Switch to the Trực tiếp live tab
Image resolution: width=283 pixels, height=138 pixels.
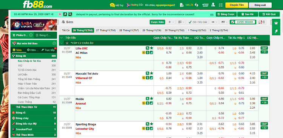click(x=48, y=50)
